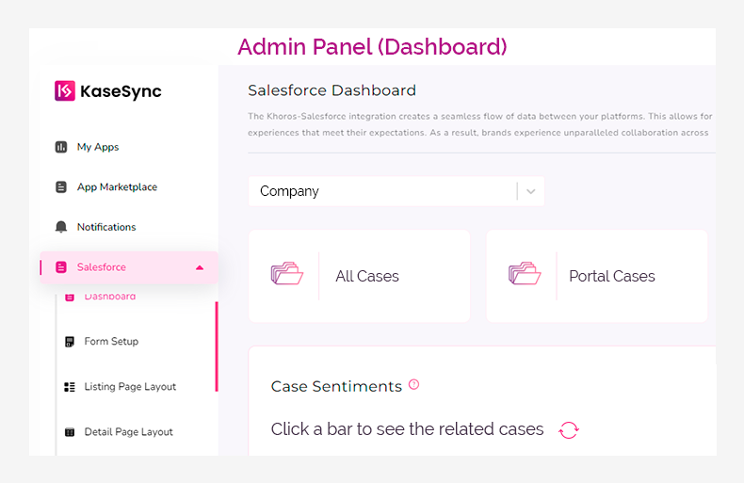
Task: Click the App Marketplace sidebar icon
Action: pos(61,187)
